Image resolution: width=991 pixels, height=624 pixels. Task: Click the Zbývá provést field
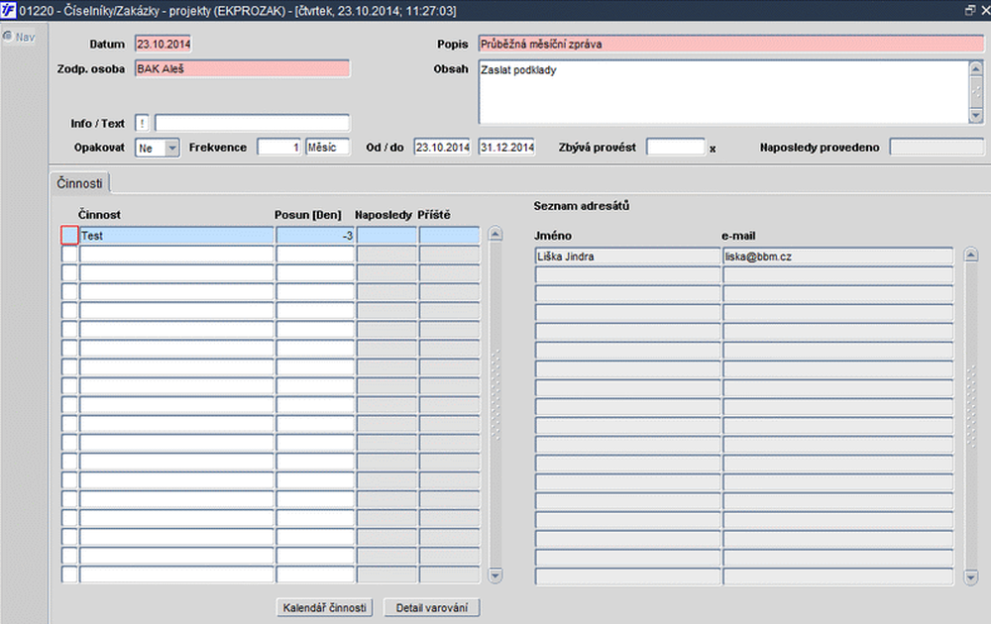click(675, 148)
